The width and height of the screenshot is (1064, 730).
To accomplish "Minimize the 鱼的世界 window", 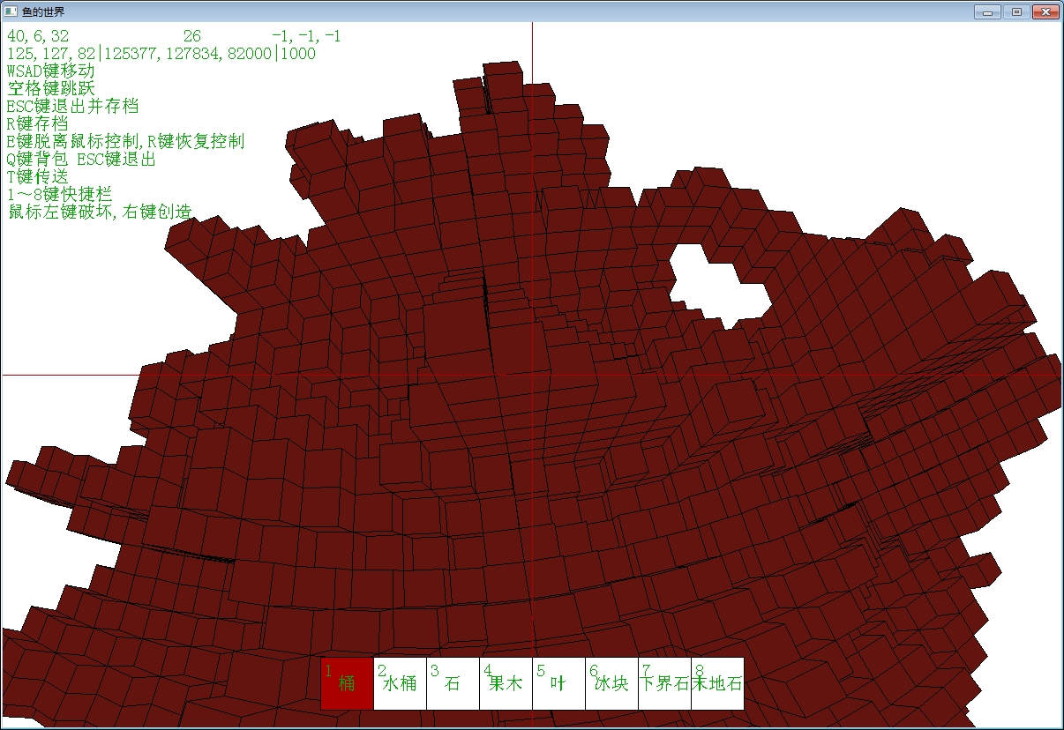I will pos(986,11).
